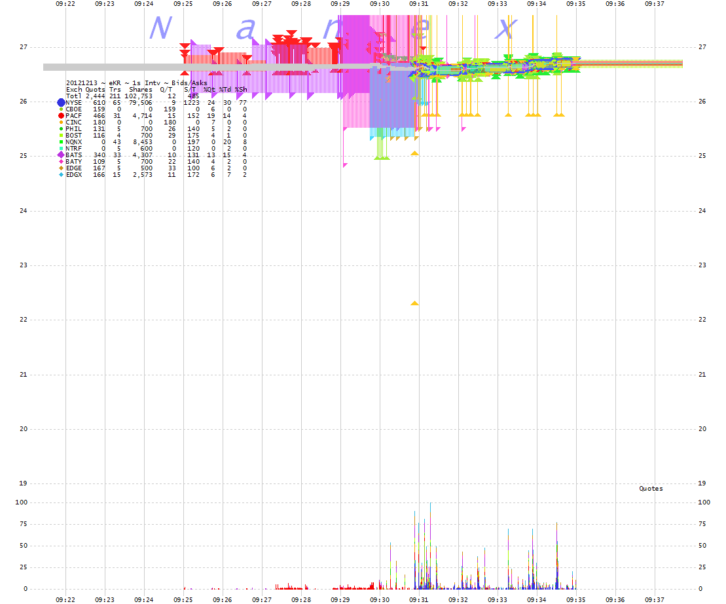Select the EDGX exchange label
The image size is (726, 604).
pyautogui.click(x=73, y=175)
